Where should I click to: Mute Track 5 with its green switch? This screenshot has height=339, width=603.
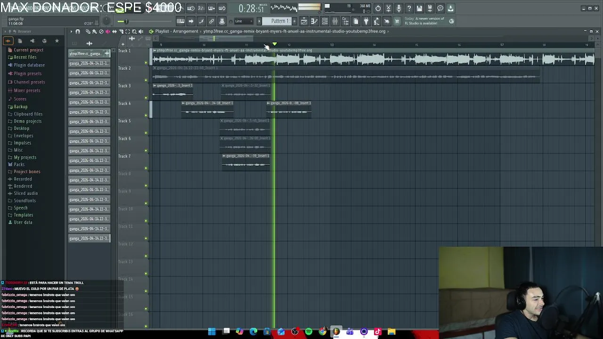[146, 133]
